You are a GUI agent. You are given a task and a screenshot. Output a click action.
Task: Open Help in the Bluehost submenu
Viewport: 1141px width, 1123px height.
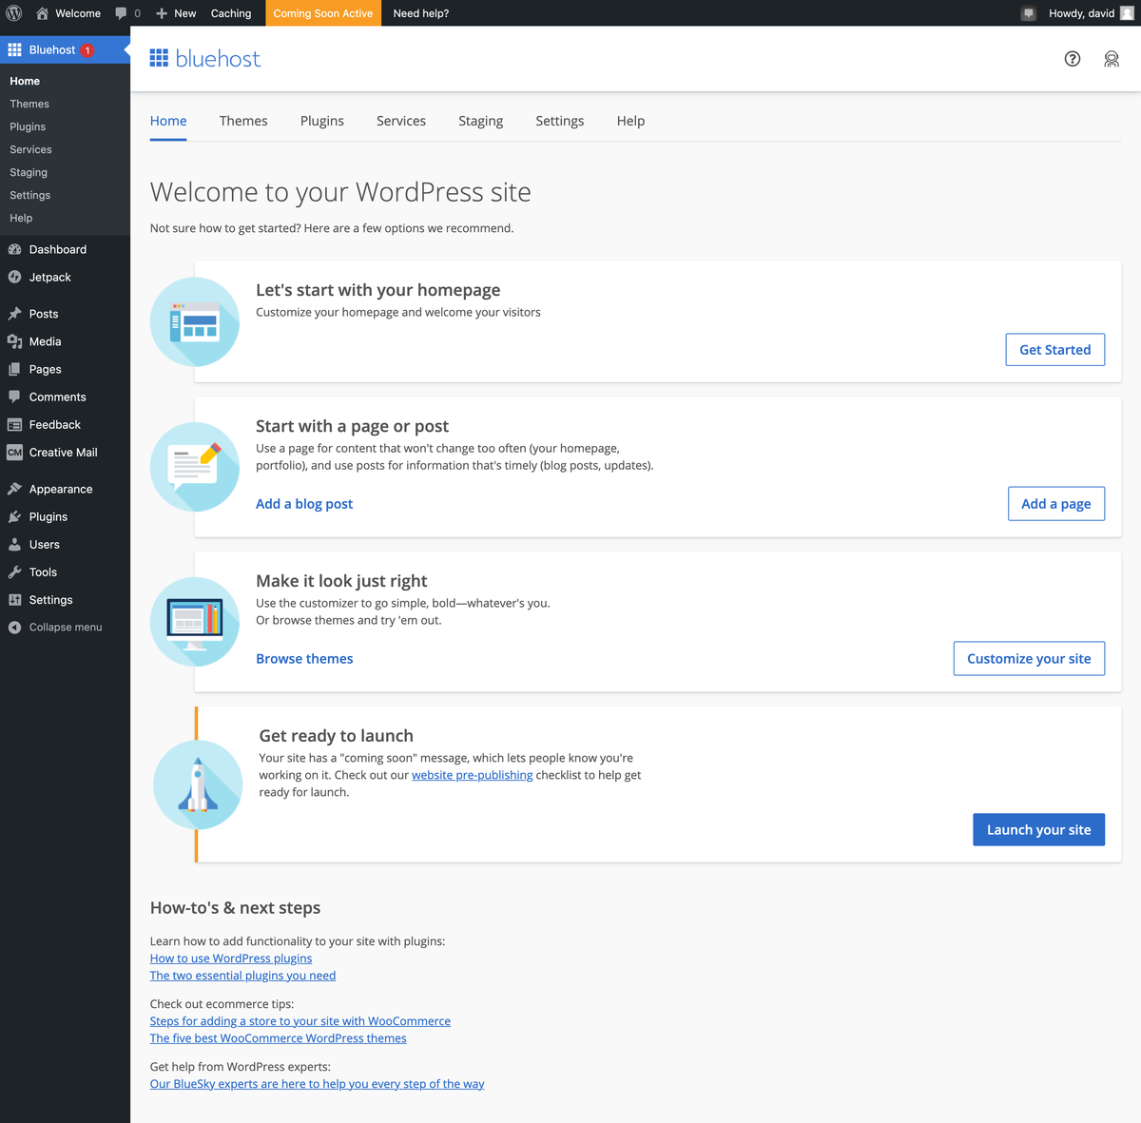click(x=21, y=218)
